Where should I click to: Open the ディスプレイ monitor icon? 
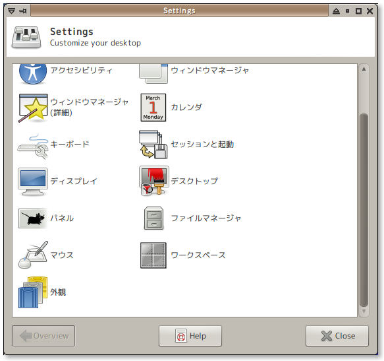pos(33,181)
